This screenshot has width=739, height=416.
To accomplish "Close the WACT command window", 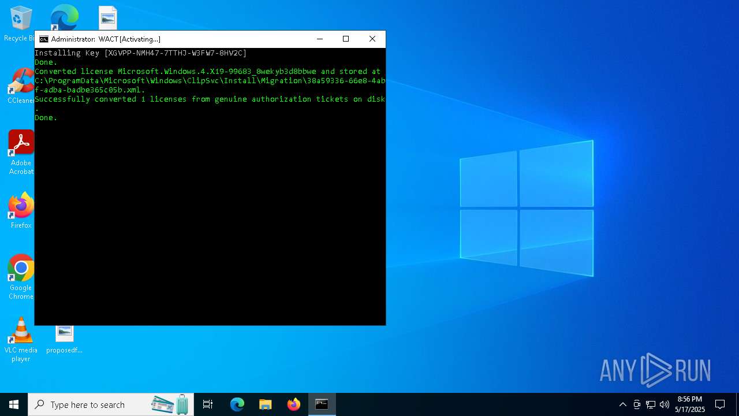I will [372, 39].
